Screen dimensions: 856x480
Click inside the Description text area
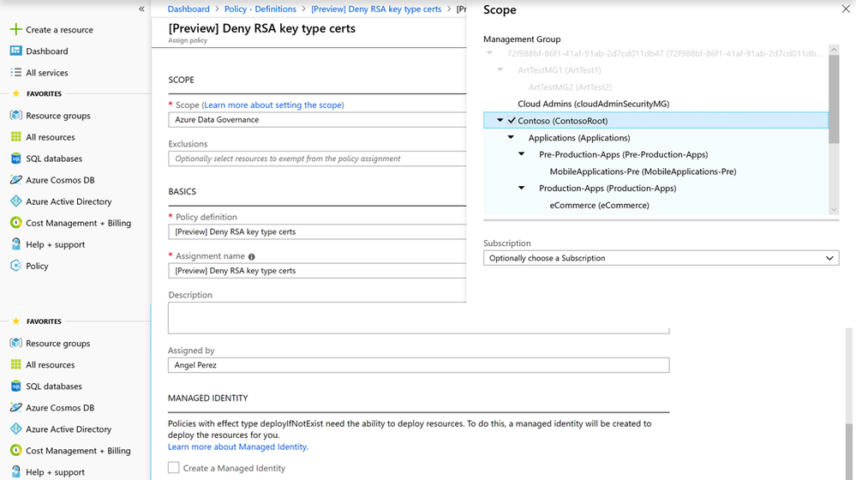(x=419, y=318)
